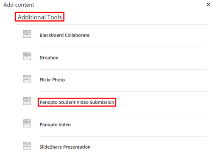Select Panopto Student Video Submission text
Viewport: 212px width, 158px height.
(77, 102)
